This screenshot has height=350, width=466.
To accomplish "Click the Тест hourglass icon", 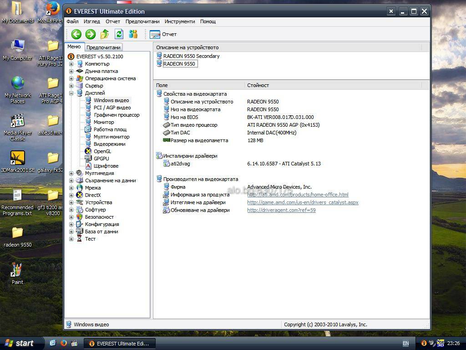I will coord(79,239).
